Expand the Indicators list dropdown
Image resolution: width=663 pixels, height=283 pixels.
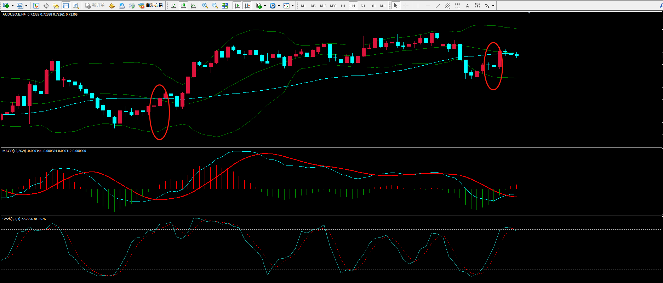pyautogui.click(x=265, y=6)
